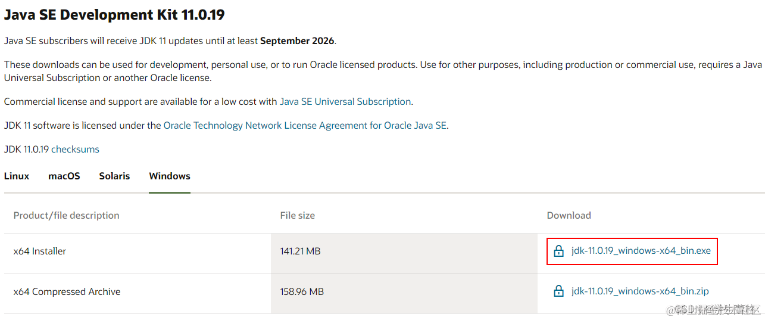Image resolution: width=765 pixels, height=320 pixels.
Task: Download jdk-11.0.19_windows-x64_bin.exe
Action: 641,251
